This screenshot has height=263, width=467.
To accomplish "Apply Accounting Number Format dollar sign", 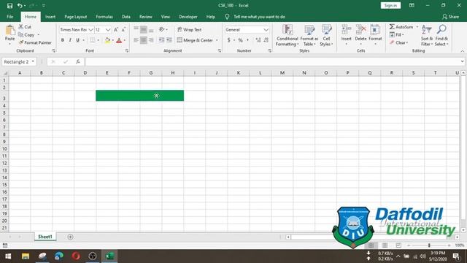I will point(228,40).
